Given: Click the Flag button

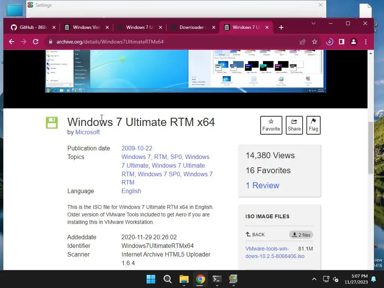Looking at the screenshot, I should click(x=313, y=125).
